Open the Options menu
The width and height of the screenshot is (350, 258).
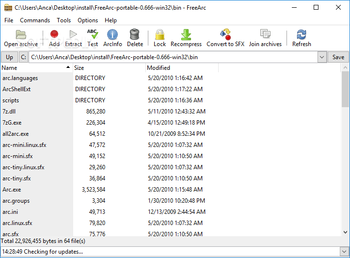click(88, 20)
